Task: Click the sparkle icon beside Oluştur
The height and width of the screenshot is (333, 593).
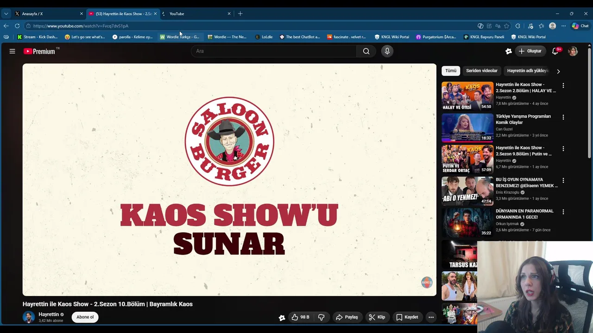Action: (508, 51)
